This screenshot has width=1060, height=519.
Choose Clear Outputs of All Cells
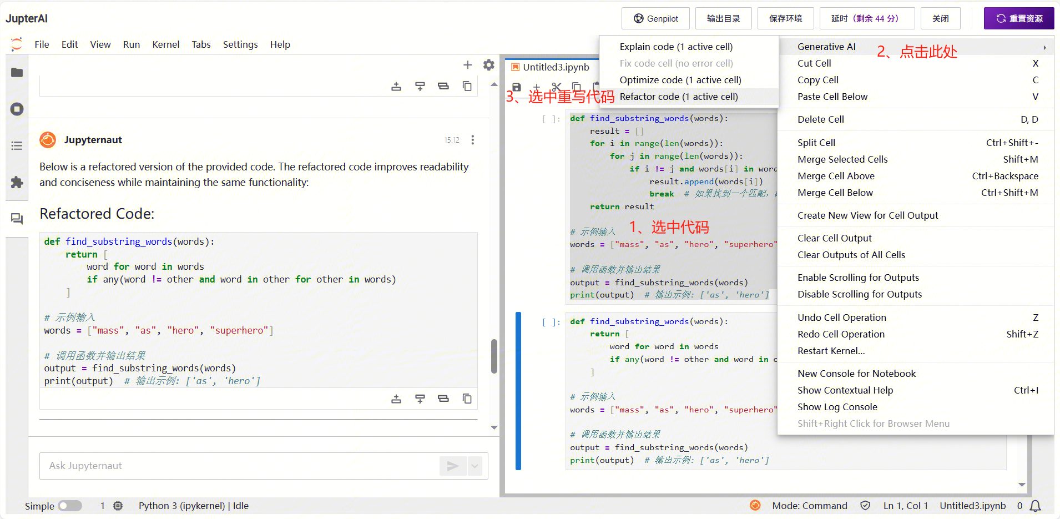click(x=916, y=255)
